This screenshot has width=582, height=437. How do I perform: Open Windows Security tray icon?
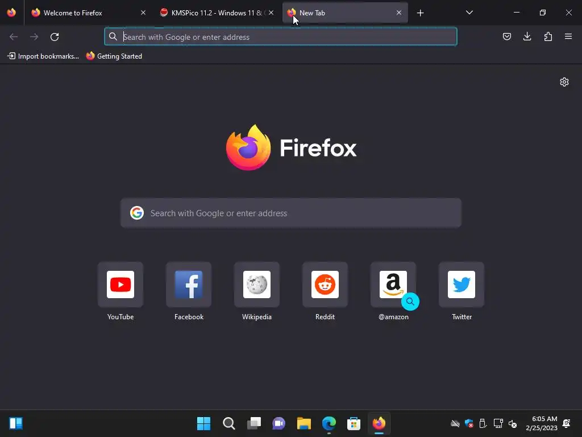pos(469,423)
